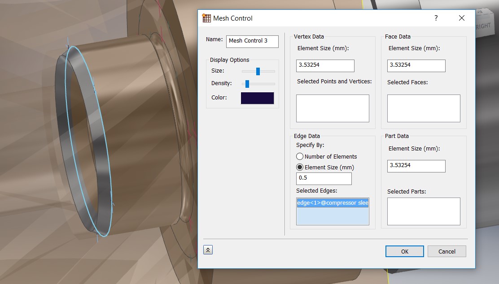Click the empty Selected Parts box
This screenshot has height=284, width=499.
point(423,211)
